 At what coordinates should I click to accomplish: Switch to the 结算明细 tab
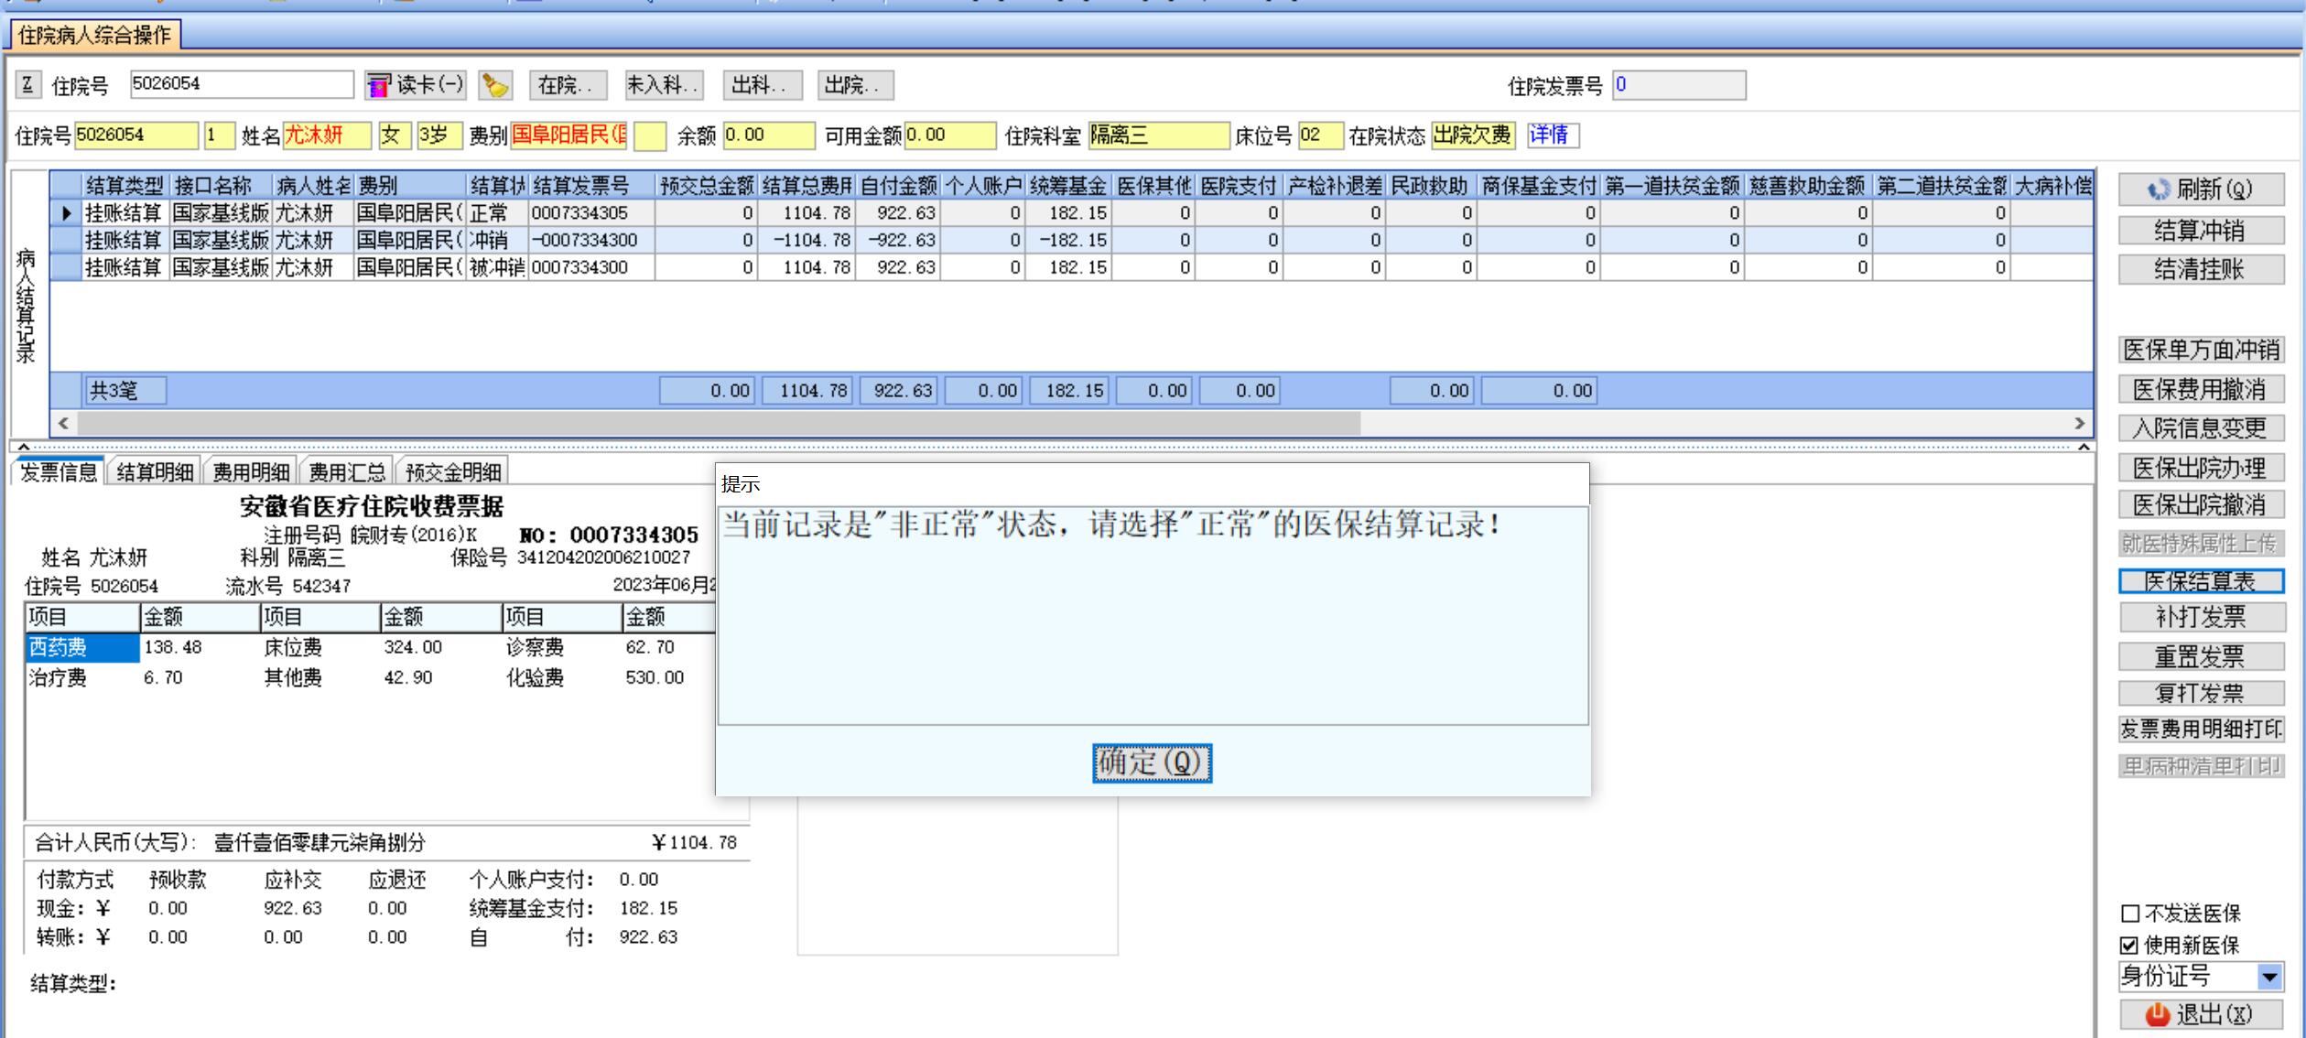click(x=155, y=472)
